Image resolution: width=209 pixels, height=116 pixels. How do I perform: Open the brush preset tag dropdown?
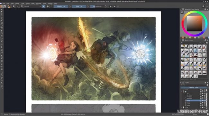(x=191, y=43)
